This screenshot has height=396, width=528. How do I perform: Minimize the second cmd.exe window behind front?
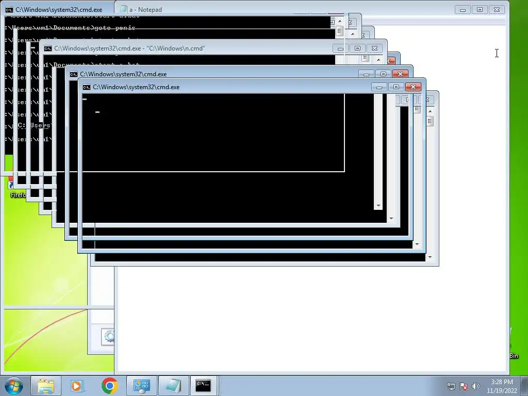click(x=367, y=74)
